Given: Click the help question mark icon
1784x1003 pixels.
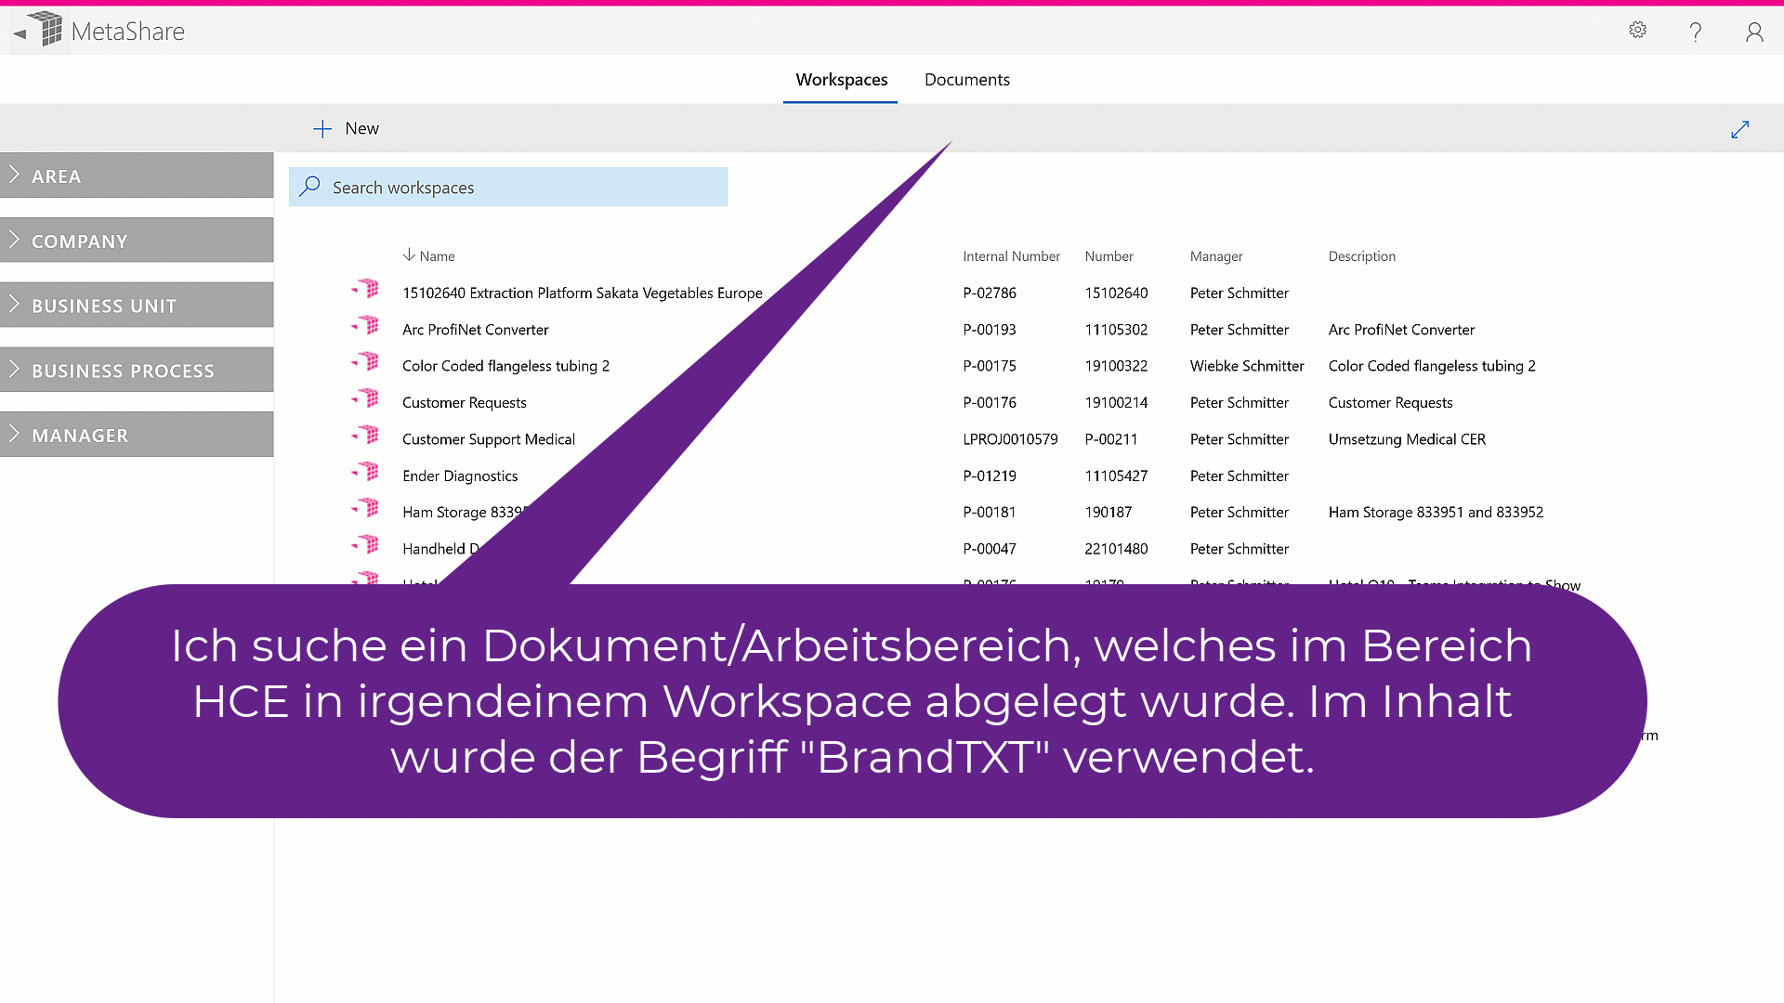Looking at the screenshot, I should coord(1695,33).
